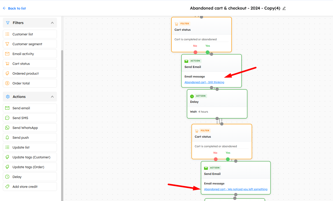Click the pencil edit icon beside workflow title
333x201 pixels.
click(x=284, y=8)
